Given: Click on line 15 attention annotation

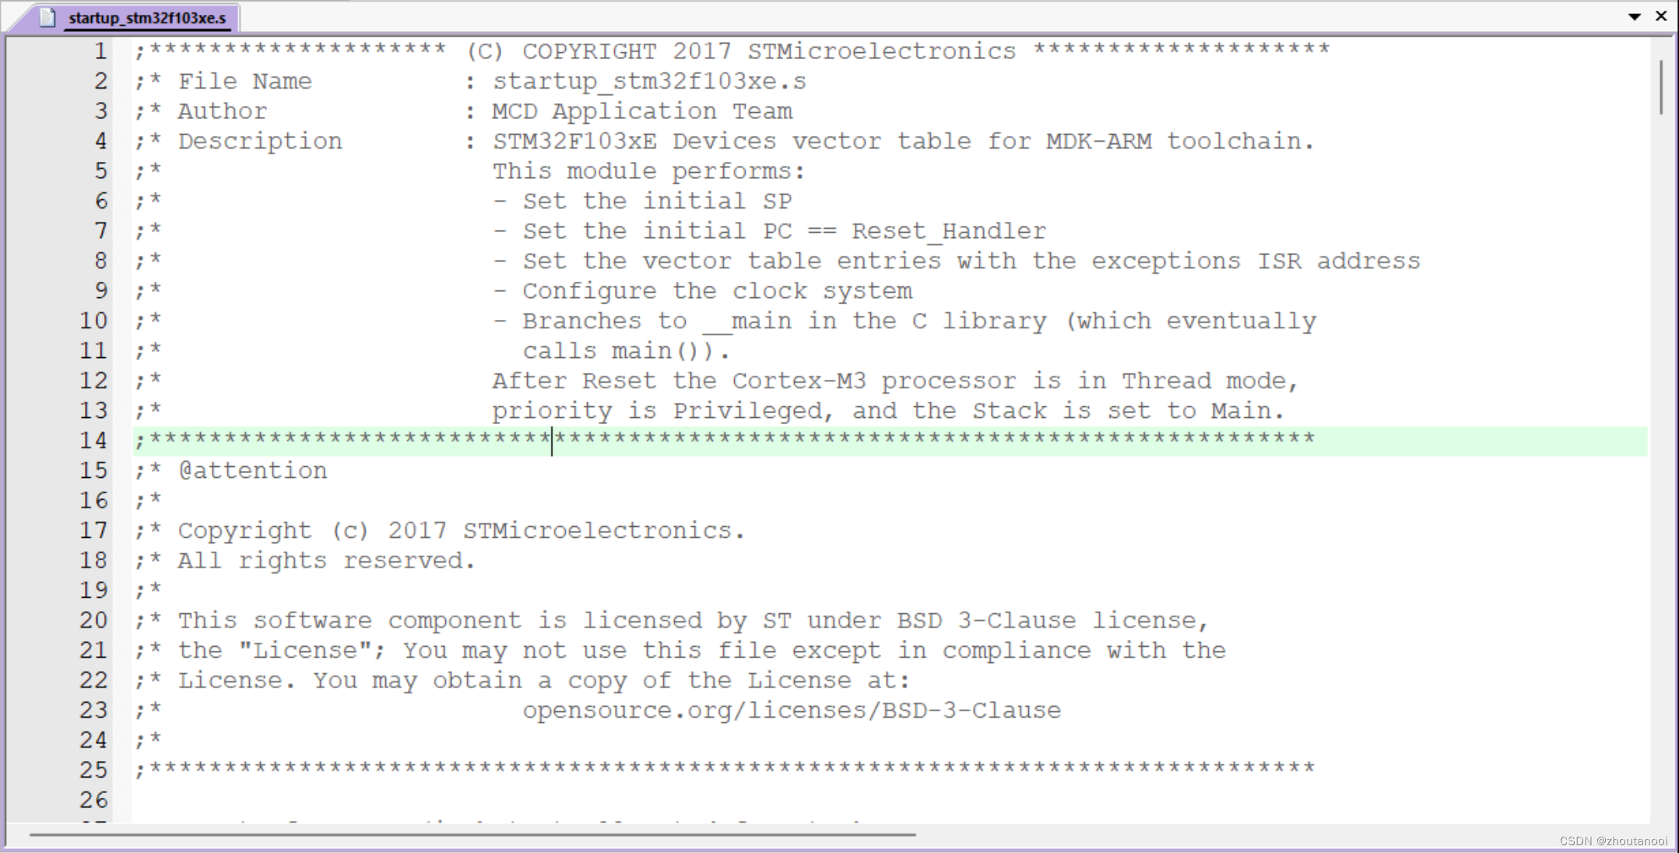Looking at the screenshot, I should (251, 470).
